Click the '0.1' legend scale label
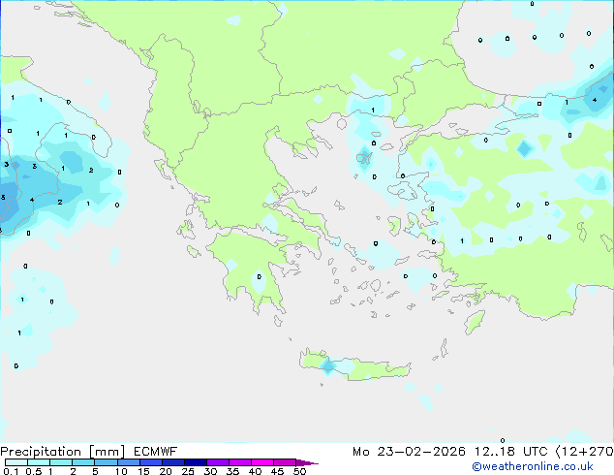Viewport: 614px width, 475px height. tap(11, 471)
